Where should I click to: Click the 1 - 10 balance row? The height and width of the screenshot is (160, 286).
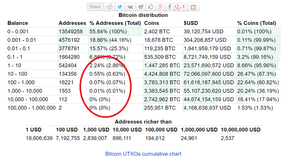click(x=14, y=66)
